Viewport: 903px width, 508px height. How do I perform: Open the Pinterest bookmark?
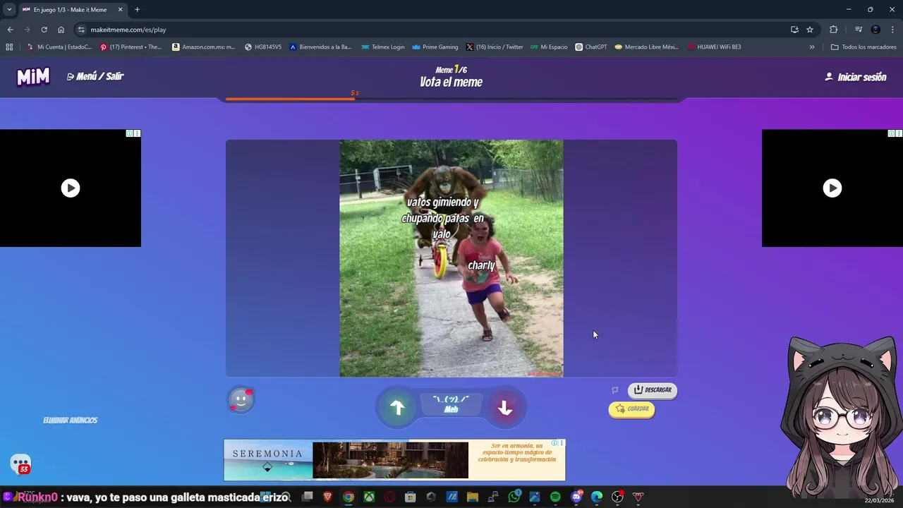(131, 47)
